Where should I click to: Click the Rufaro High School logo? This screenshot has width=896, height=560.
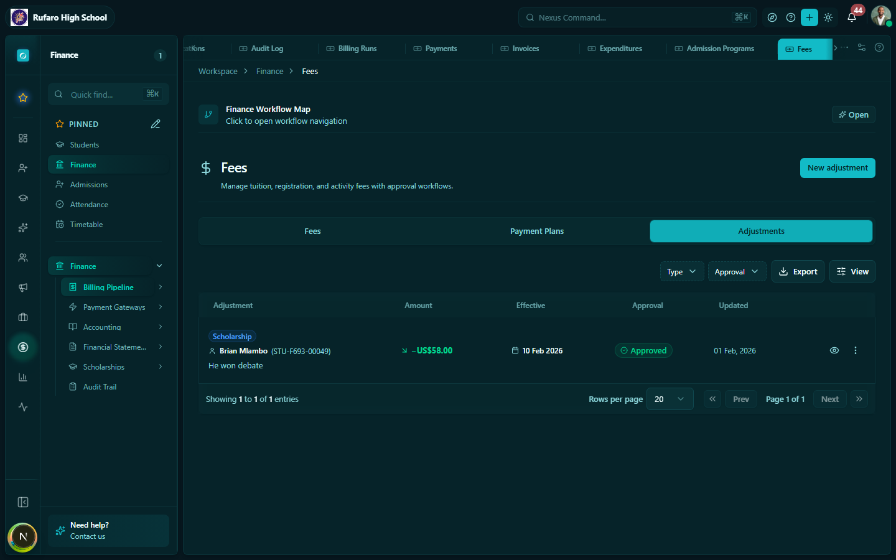click(x=19, y=17)
